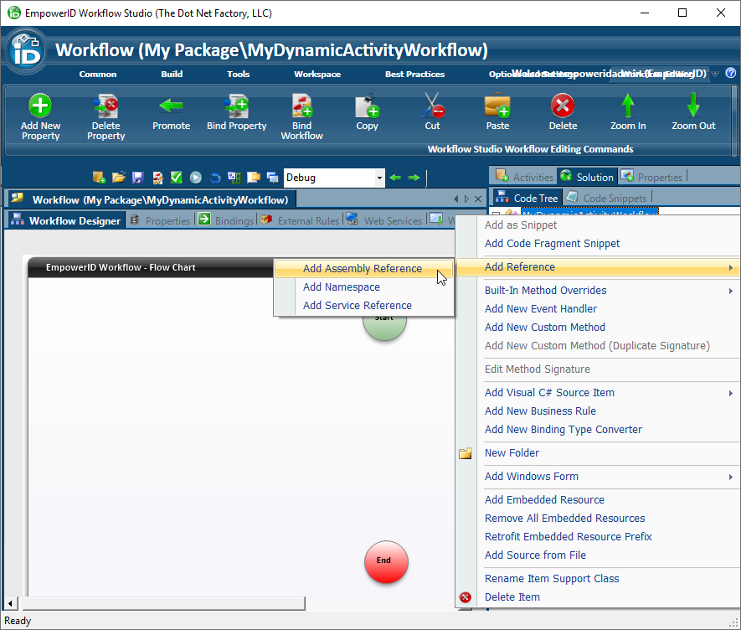Click the Add New Property icon
Image resolution: width=741 pixels, height=630 pixels.
point(40,106)
